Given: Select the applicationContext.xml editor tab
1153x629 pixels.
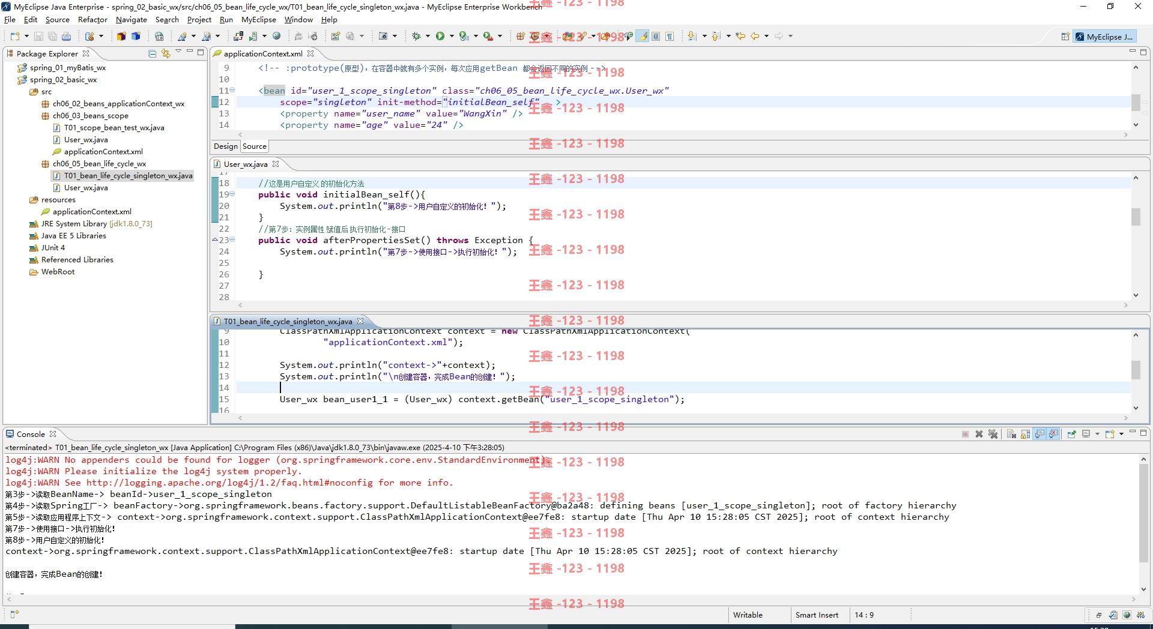Looking at the screenshot, I should click(x=263, y=54).
